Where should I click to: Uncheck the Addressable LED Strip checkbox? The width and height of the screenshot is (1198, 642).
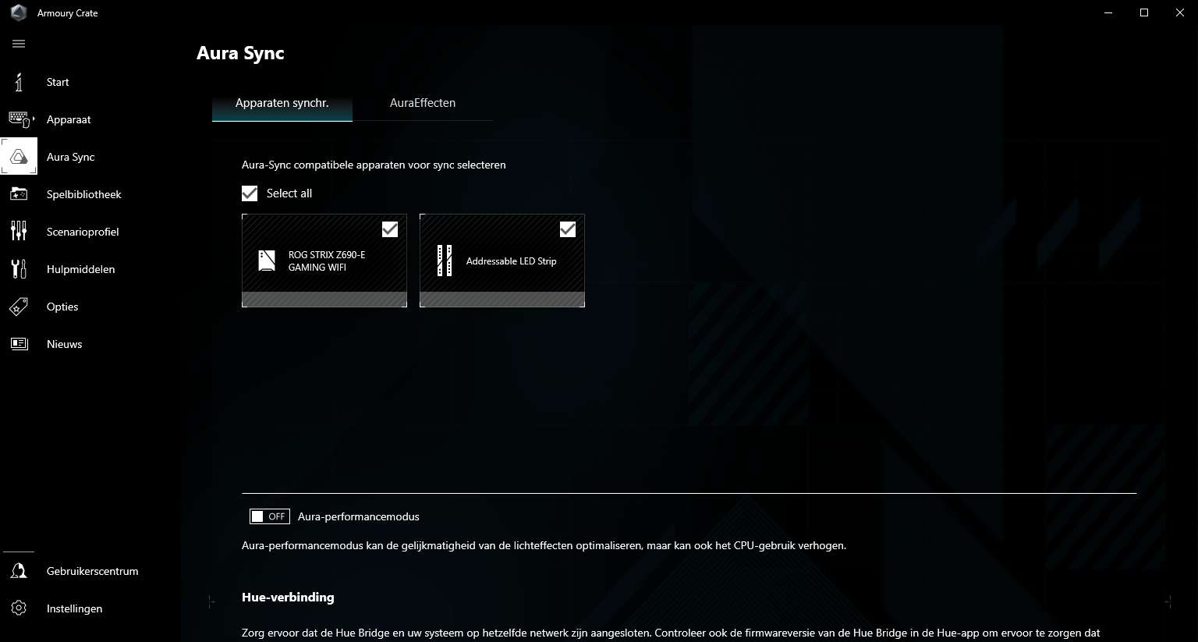click(x=568, y=229)
